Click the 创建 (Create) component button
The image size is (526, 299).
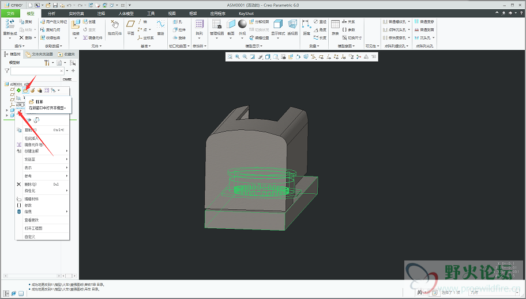pyautogui.click(x=89, y=22)
